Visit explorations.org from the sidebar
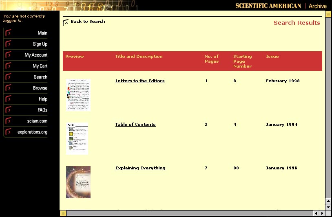Viewport: 332px width, 217px height. 32,132
